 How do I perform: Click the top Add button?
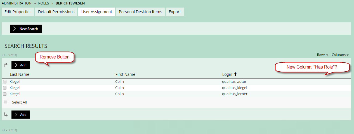[x=20, y=65]
